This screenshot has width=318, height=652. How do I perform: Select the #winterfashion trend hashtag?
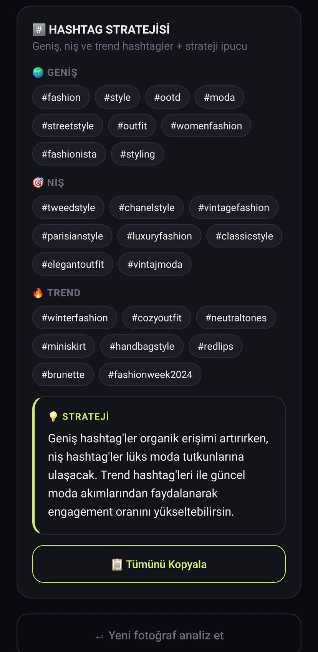tap(75, 317)
